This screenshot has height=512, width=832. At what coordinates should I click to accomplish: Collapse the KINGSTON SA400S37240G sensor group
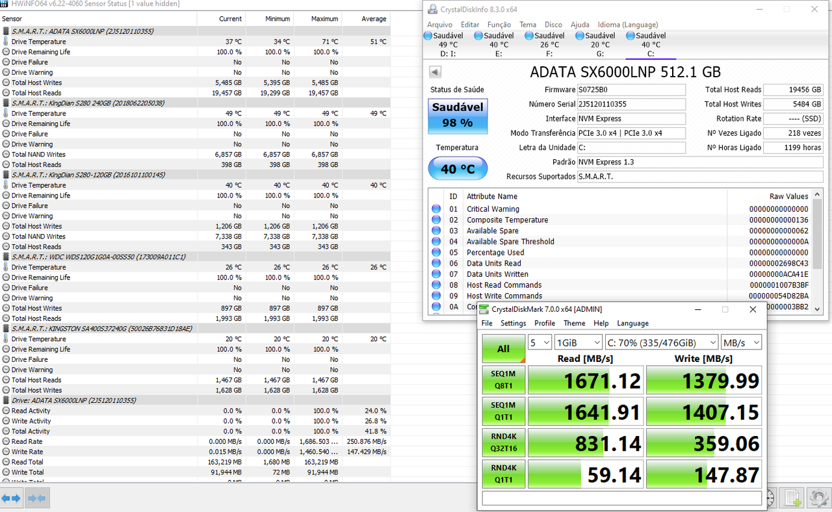pyautogui.click(x=6, y=329)
